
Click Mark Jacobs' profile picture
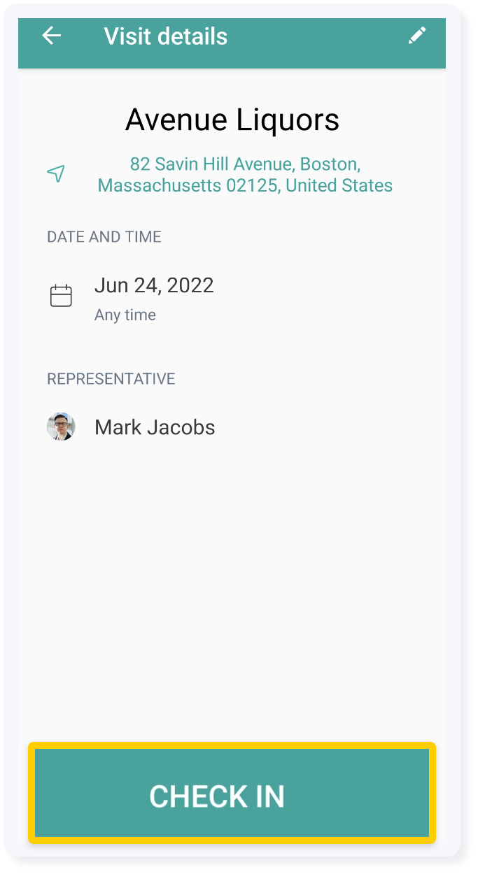tap(61, 427)
